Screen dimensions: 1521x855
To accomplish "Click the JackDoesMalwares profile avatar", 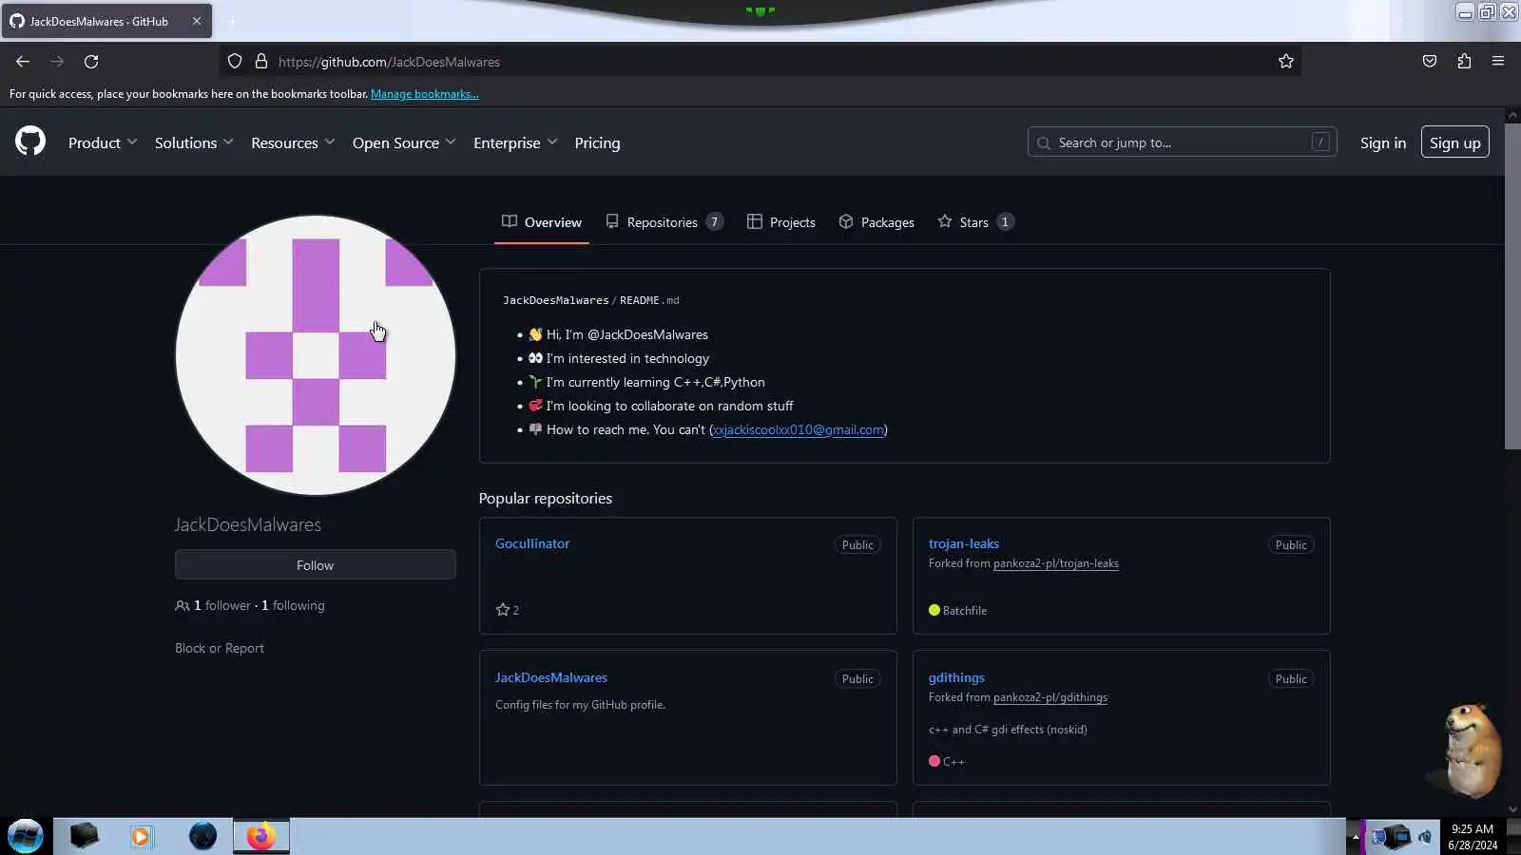I will point(316,355).
